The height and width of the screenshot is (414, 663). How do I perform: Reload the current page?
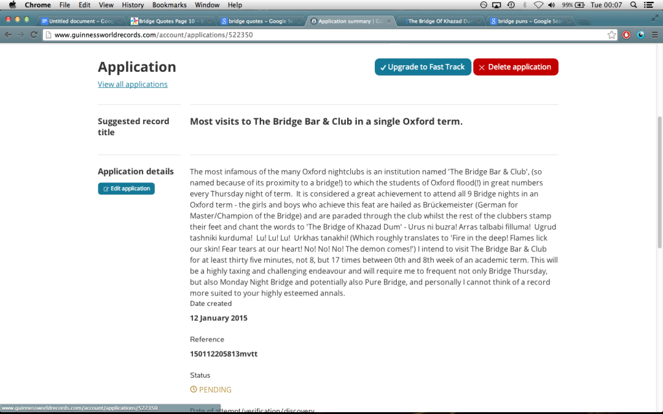coord(34,35)
